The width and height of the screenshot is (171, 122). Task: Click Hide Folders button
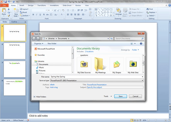(x=40, y=97)
